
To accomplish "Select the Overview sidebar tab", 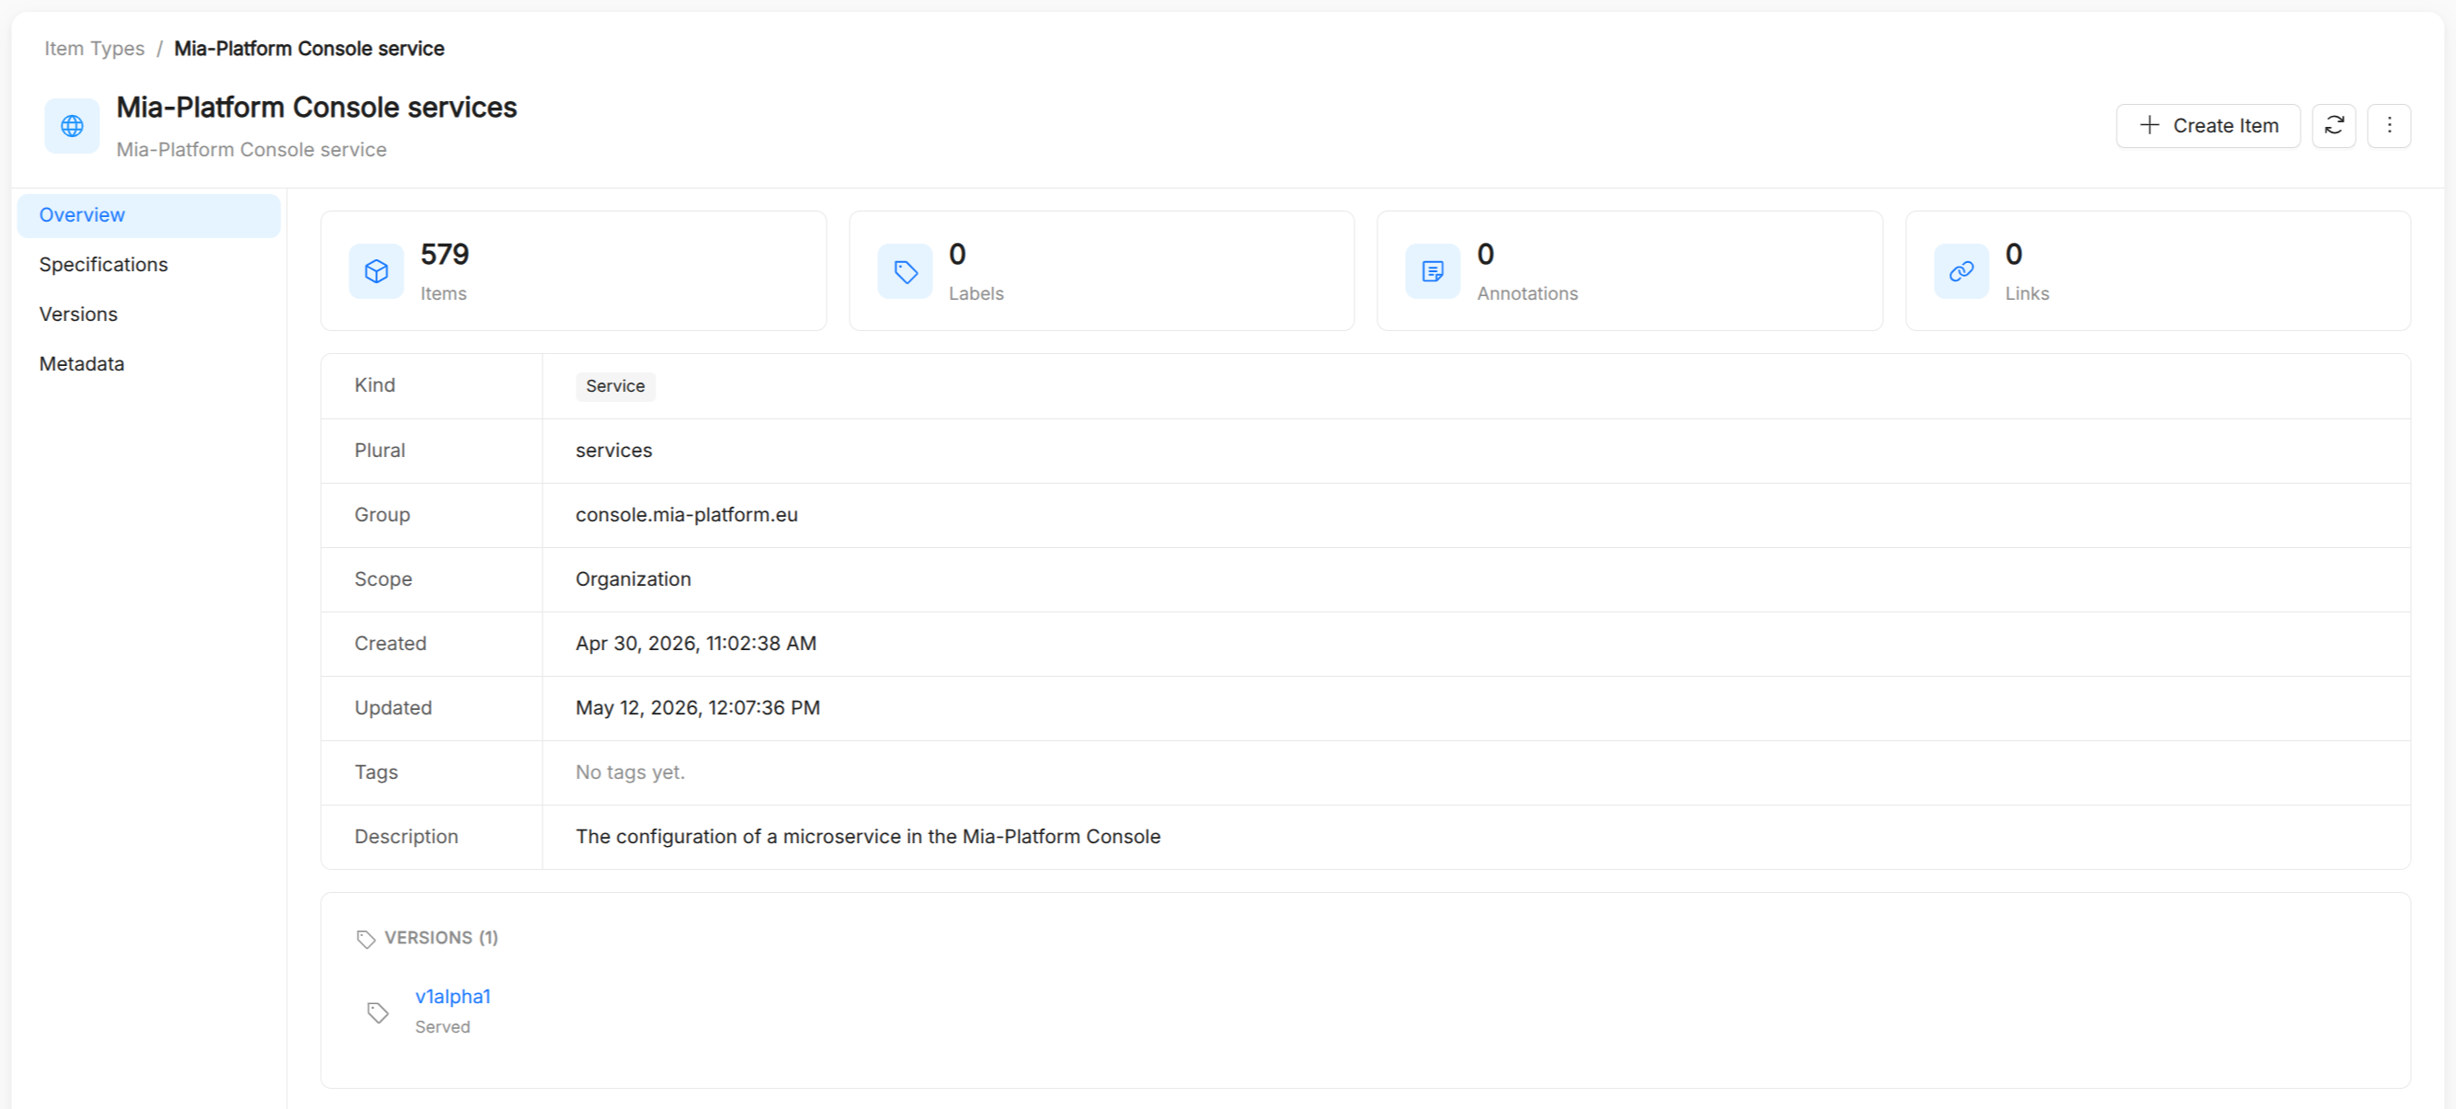I will click(149, 215).
